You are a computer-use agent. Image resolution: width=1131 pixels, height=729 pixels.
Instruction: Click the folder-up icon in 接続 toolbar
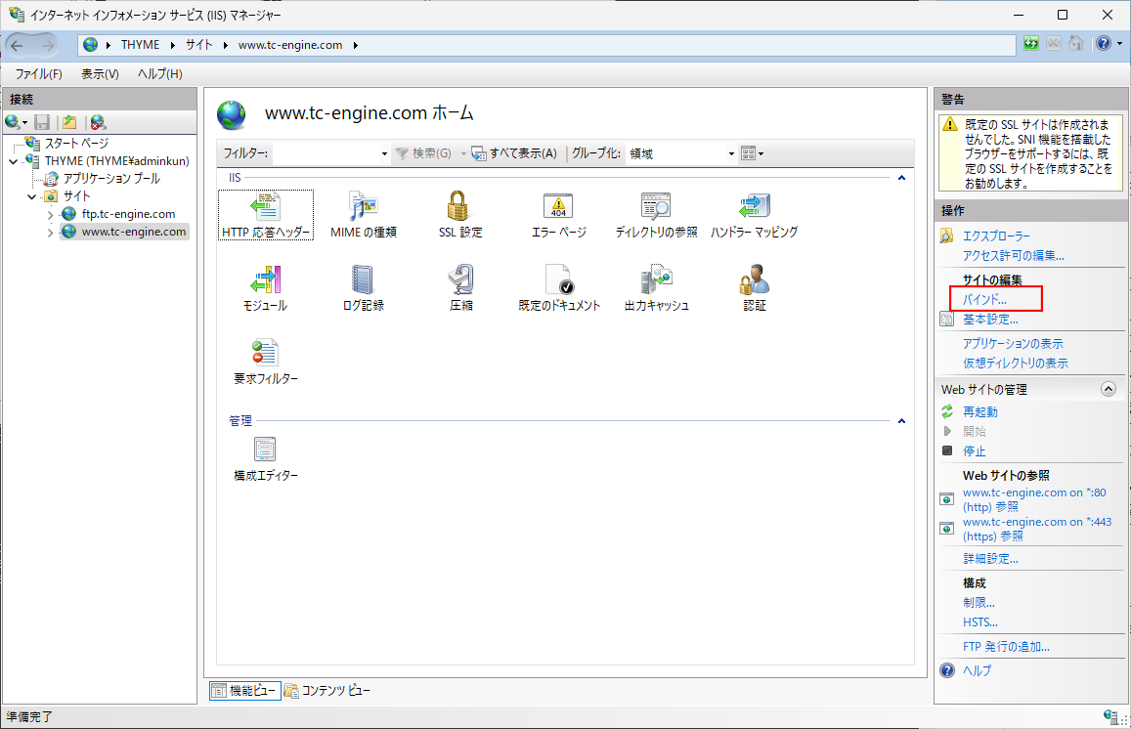(x=69, y=122)
